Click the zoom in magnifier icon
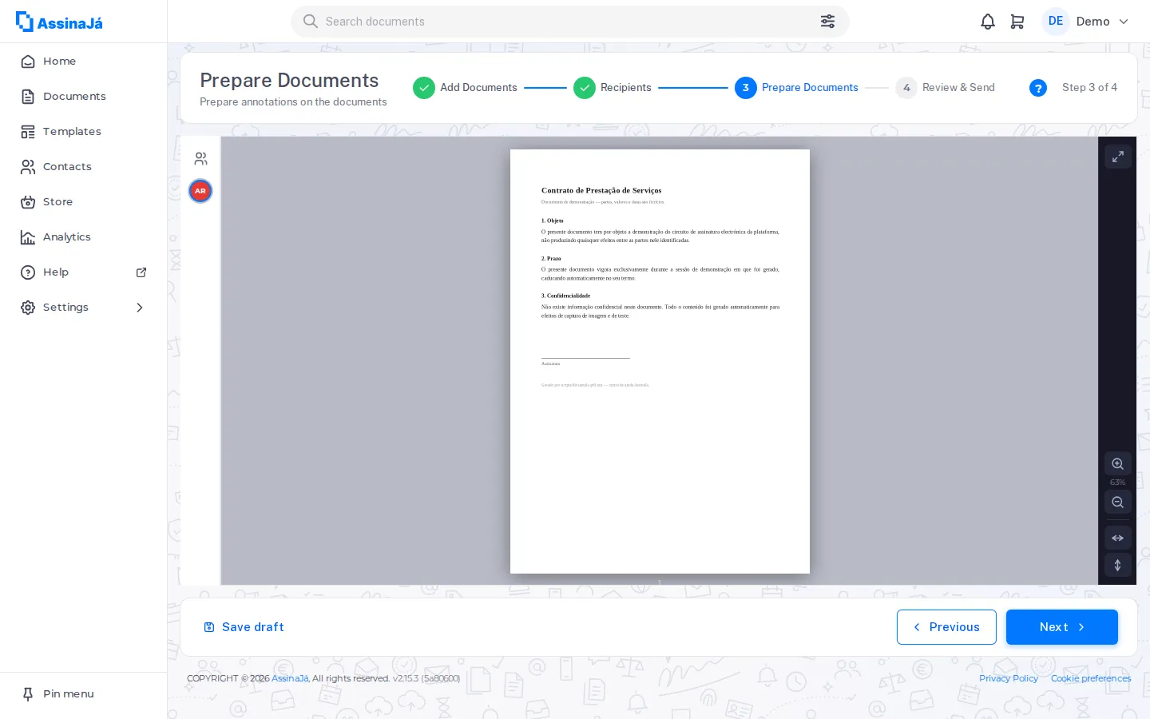Image resolution: width=1150 pixels, height=719 pixels. point(1117,464)
